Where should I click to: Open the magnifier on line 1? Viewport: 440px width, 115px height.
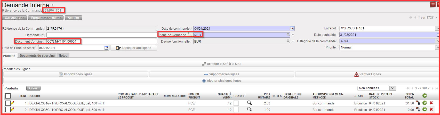click(x=249, y=103)
